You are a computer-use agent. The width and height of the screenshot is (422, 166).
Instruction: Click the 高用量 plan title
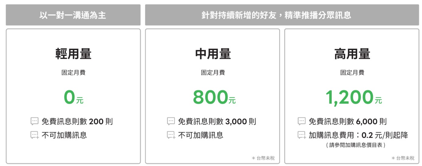352,54
